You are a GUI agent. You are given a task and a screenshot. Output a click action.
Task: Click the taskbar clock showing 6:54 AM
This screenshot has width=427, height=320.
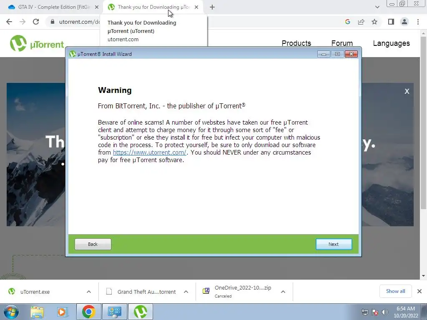pyautogui.click(x=406, y=312)
